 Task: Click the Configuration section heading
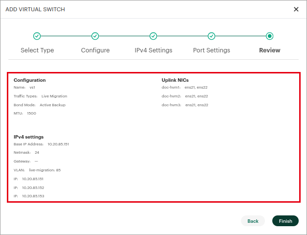coord(29,80)
